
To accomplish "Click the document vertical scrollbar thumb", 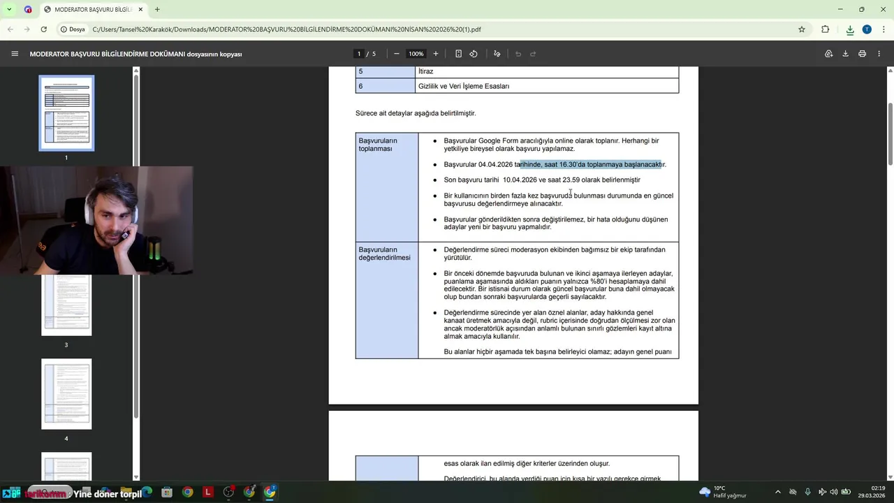I will [x=890, y=134].
